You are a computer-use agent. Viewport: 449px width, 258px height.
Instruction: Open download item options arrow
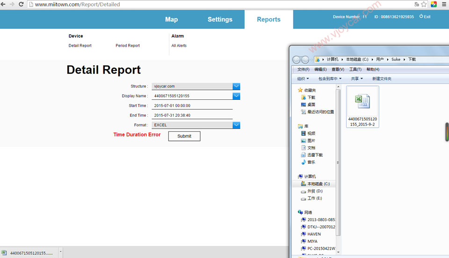60,252
